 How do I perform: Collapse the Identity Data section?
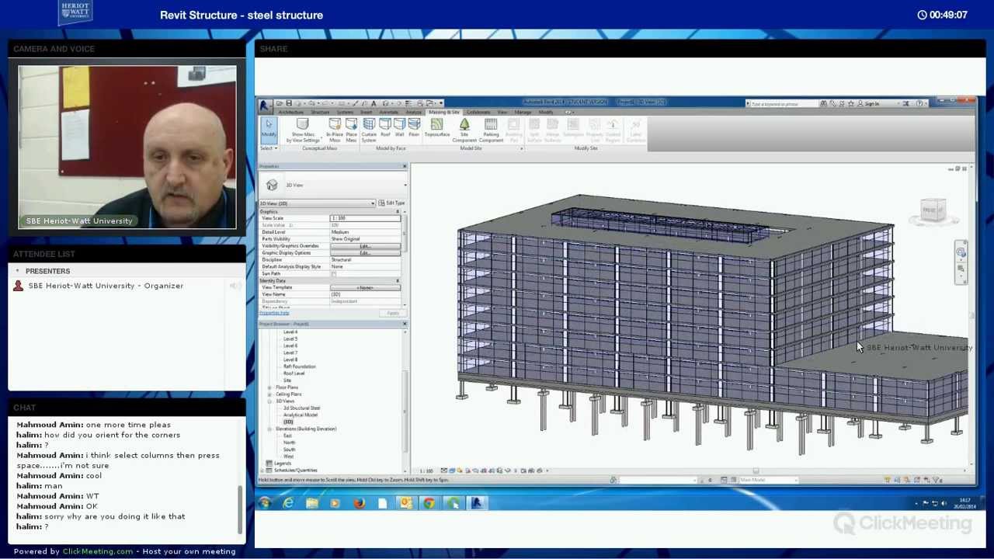click(x=398, y=280)
